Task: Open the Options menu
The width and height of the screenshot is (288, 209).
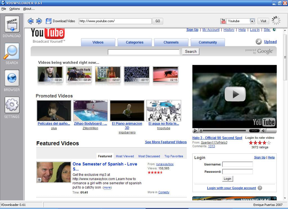Action: [15, 9]
